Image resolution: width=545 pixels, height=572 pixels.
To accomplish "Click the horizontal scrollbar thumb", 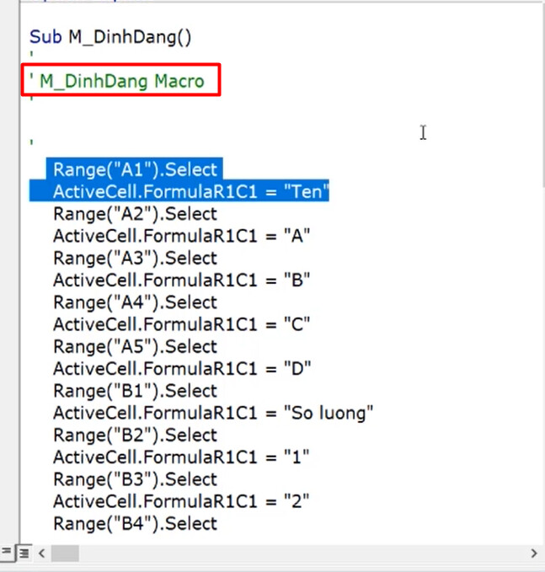I will pyautogui.click(x=65, y=553).
